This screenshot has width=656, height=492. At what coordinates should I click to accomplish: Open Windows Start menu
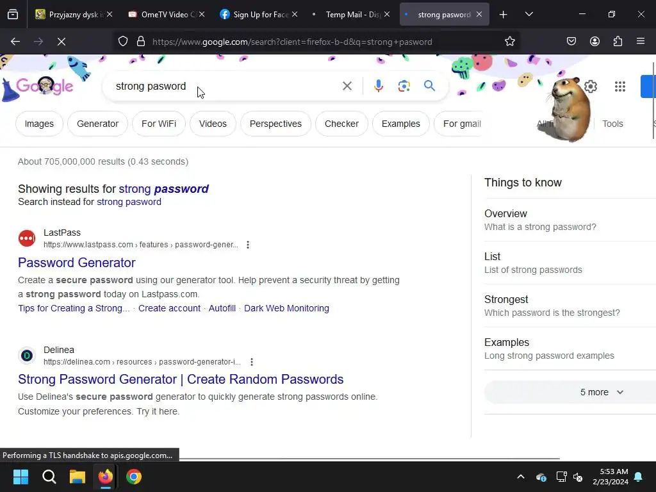click(x=20, y=477)
